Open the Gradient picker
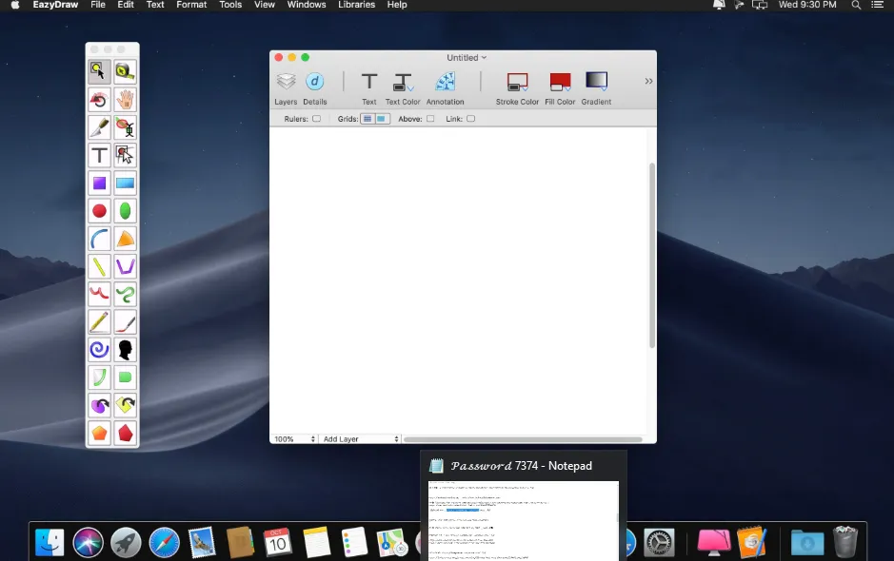 (x=596, y=88)
